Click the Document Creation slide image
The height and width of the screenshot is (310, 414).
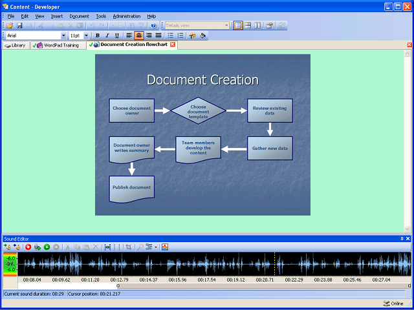pyautogui.click(x=202, y=135)
